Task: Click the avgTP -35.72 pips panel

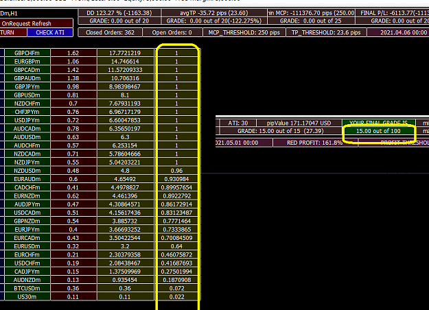Action: (x=213, y=13)
